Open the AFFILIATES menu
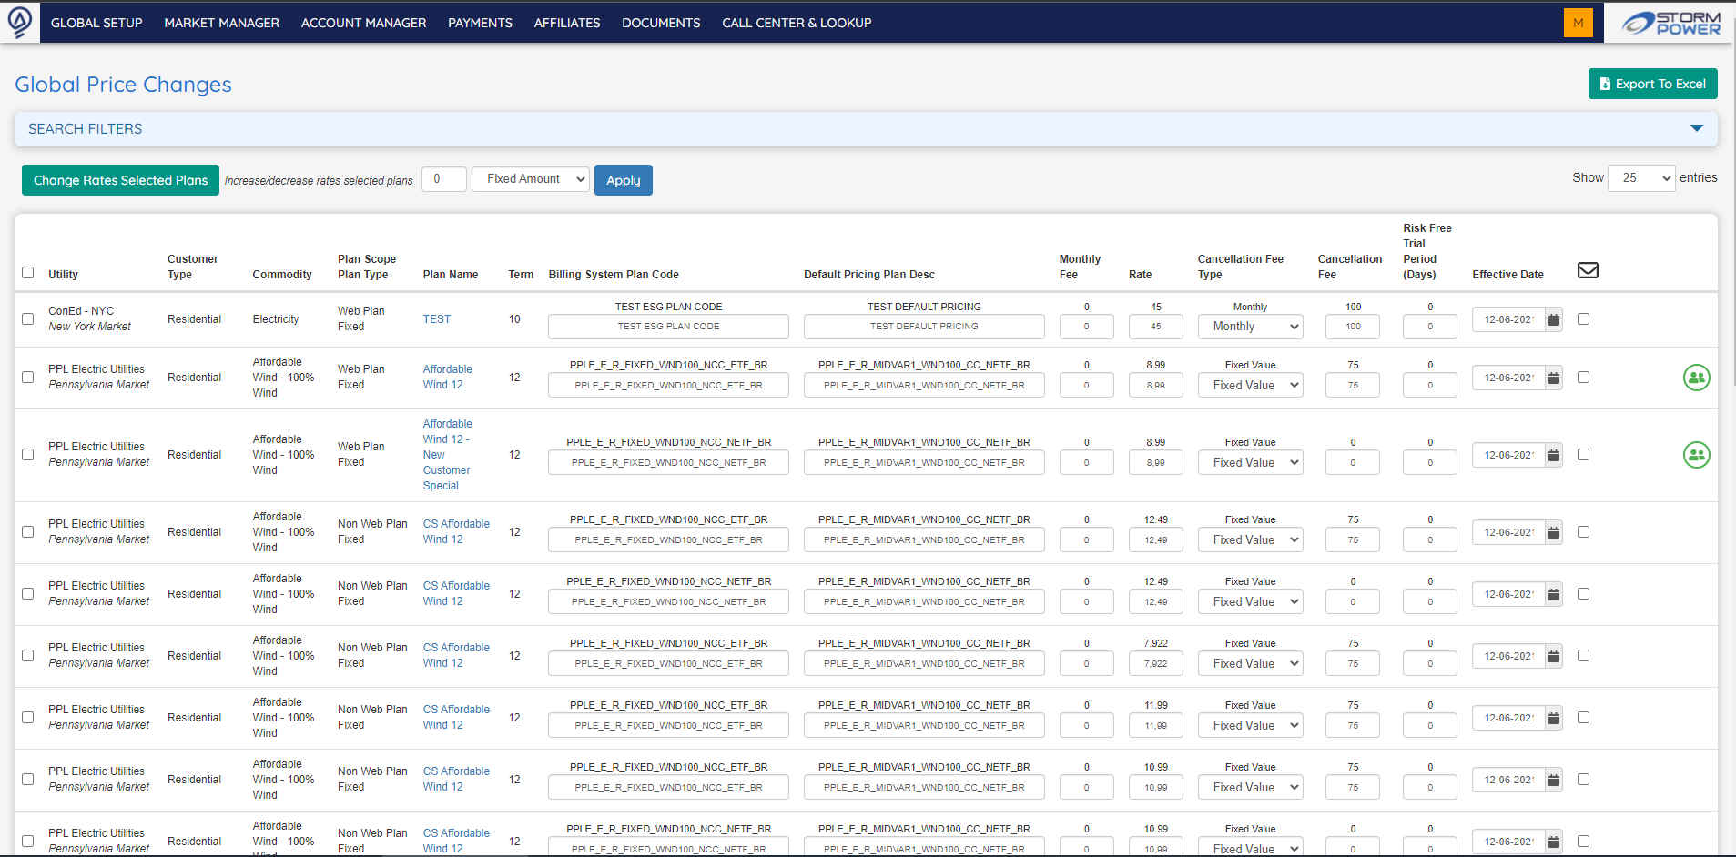The height and width of the screenshot is (857, 1736). [567, 23]
